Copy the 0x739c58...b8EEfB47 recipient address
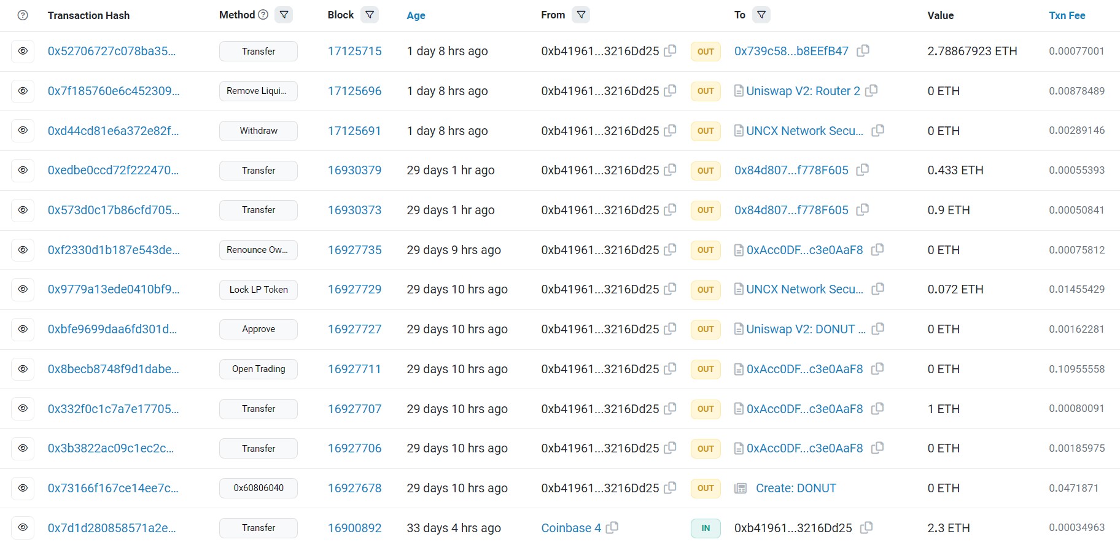Screen dimensions: 1120x542 863,51
